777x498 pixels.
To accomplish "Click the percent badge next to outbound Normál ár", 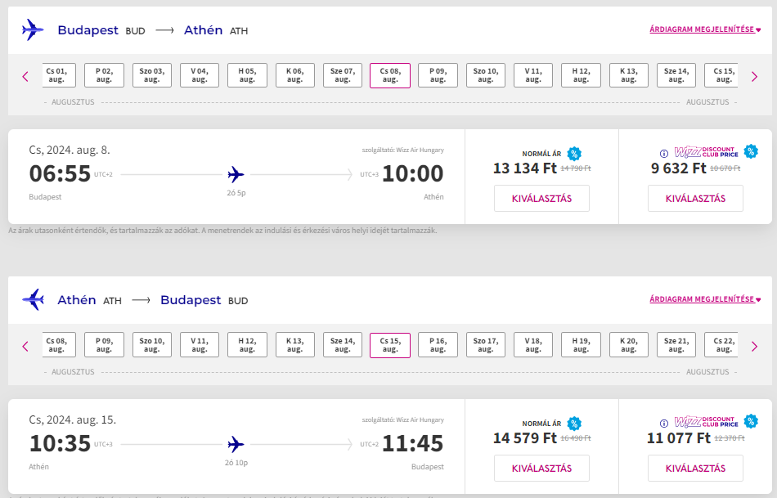I will (574, 154).
